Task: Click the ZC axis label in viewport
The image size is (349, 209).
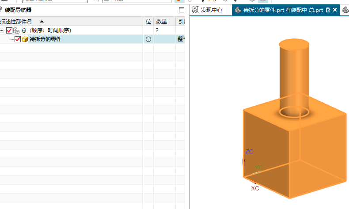Action: coord(249,152)
